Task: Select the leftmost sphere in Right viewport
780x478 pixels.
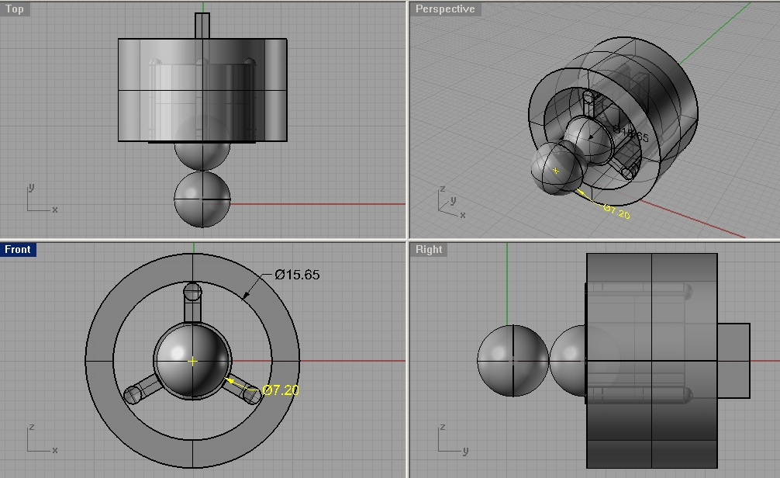Action: pyautogui.click(x=512, y=361)
